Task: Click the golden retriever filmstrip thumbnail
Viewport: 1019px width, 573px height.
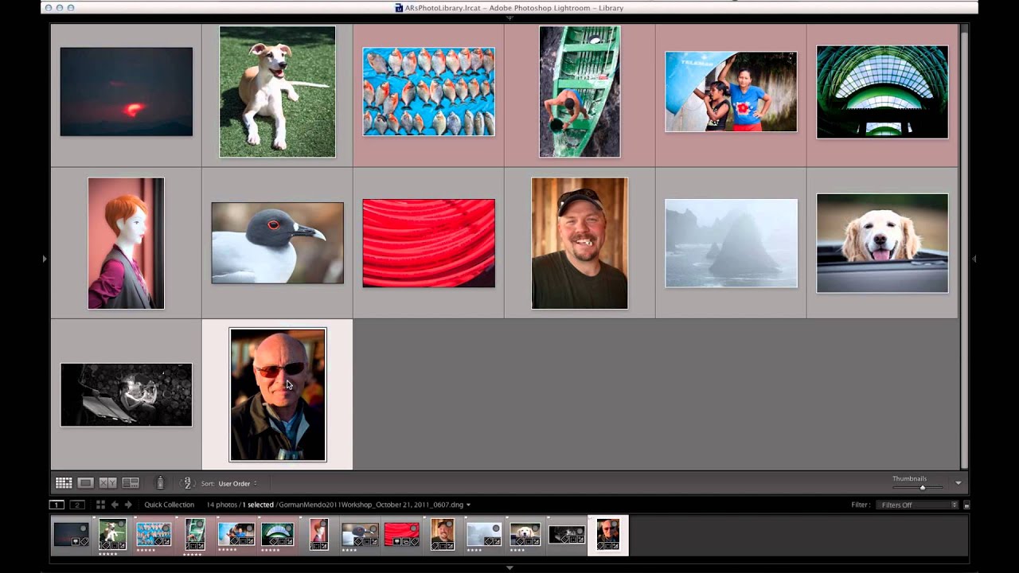Action: coord(525,534)
